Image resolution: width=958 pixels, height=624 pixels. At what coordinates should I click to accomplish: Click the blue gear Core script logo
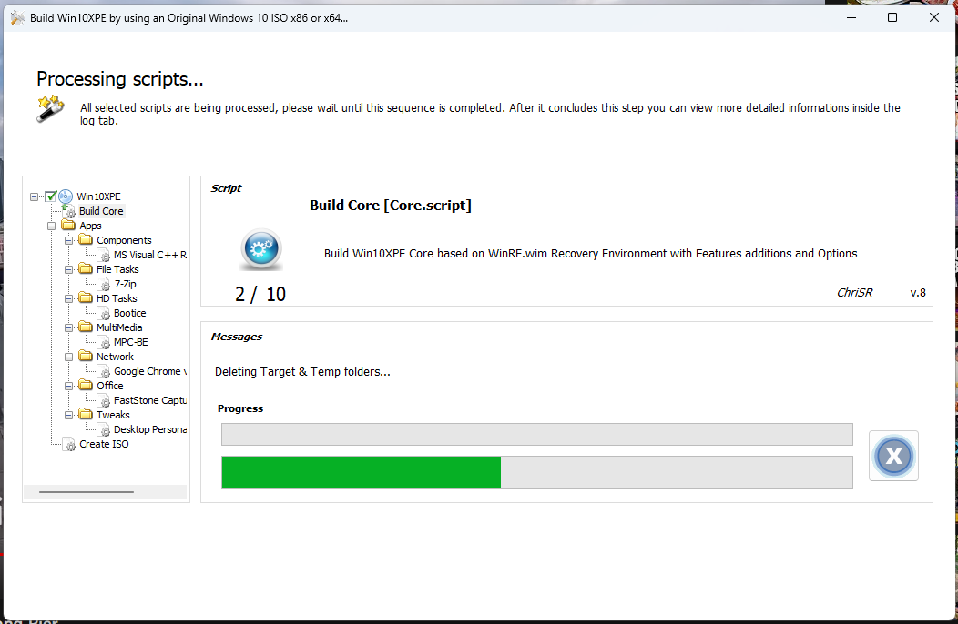[261, 249]
